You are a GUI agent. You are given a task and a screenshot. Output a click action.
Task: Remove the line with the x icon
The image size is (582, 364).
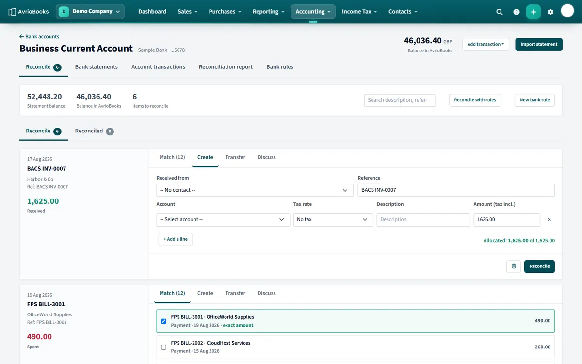click(x=549, y=219)
